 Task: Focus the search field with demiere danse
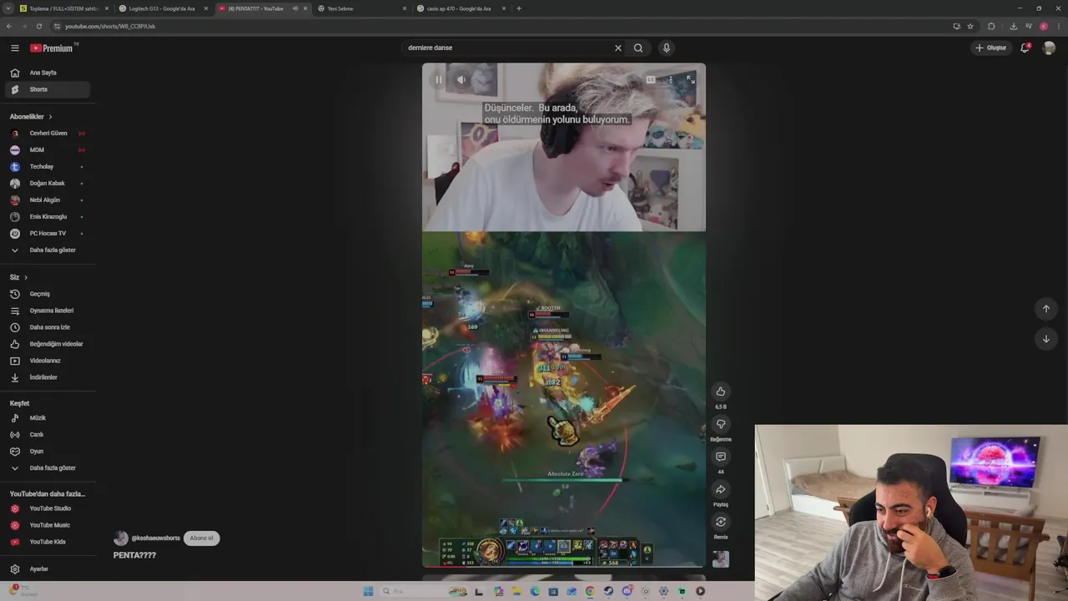[x=509, y=48]
